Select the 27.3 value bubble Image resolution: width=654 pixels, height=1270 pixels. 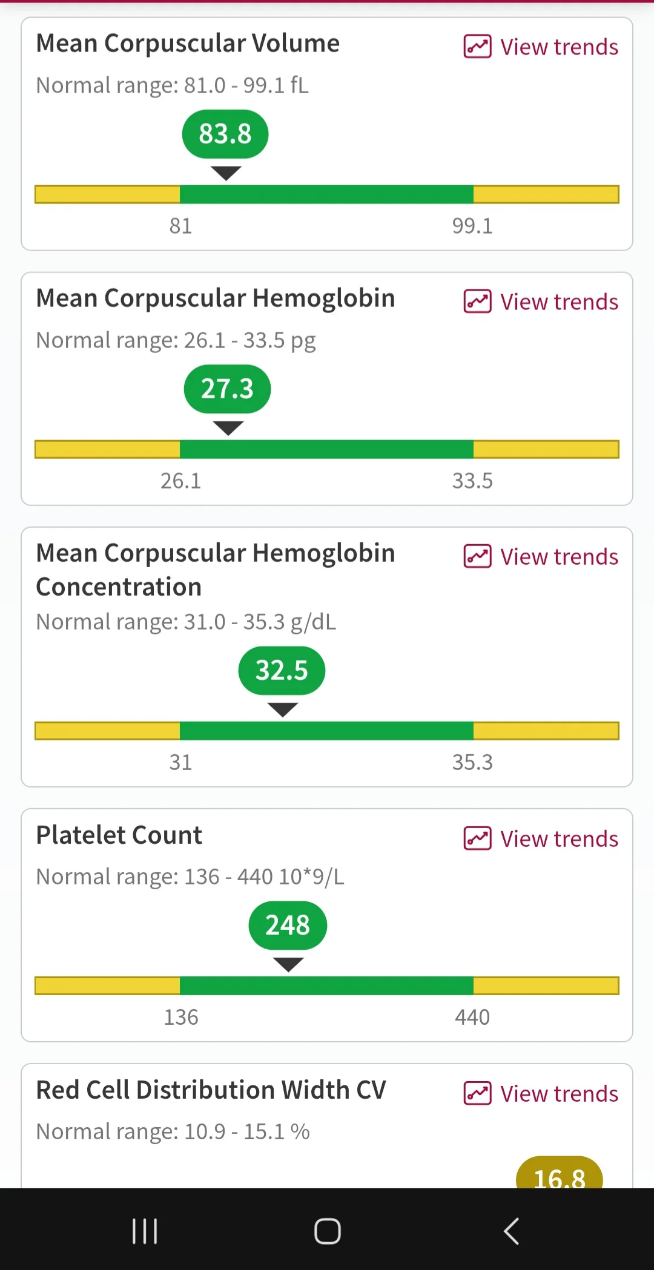point(227,389)
